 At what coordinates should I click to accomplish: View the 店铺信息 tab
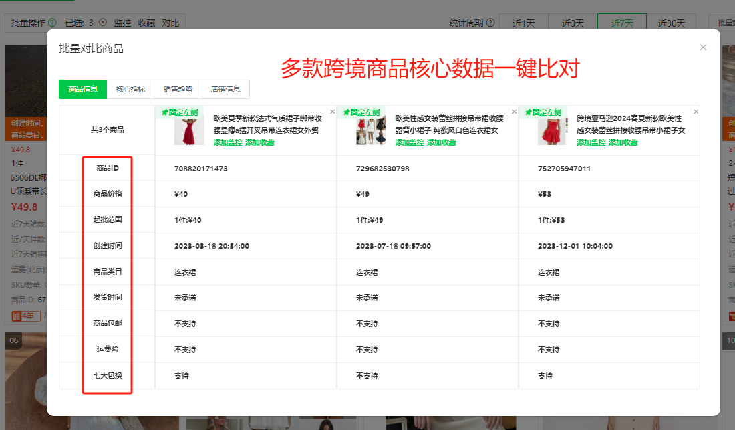click(226, 89)
